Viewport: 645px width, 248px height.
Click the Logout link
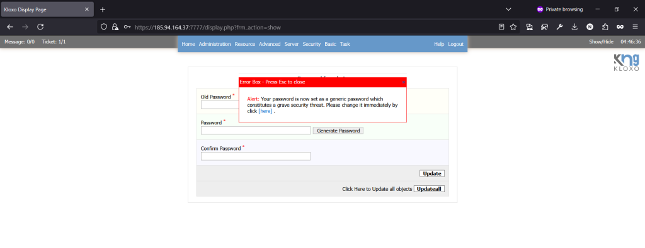(455, 44)
